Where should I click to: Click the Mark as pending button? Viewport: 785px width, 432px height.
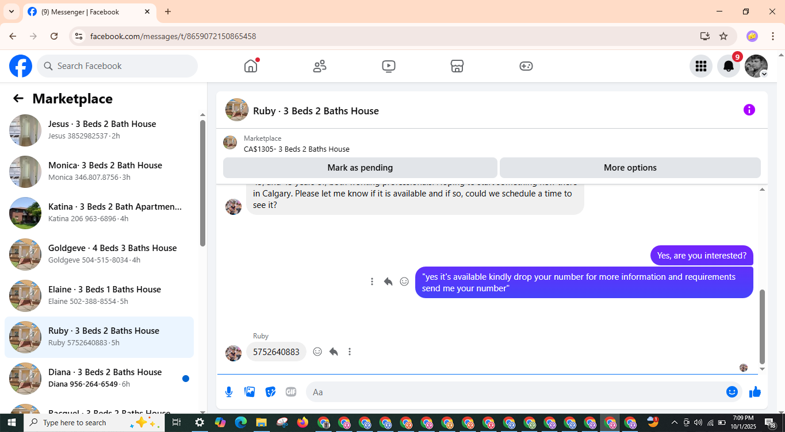coord(360,168)
